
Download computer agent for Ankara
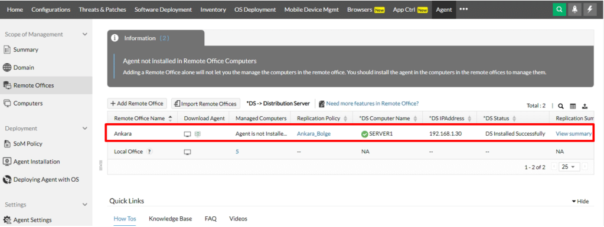(x=188, y=134)
